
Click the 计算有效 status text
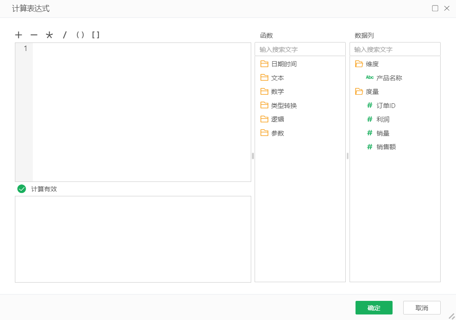pyautogui.click(x=44, y=189)
